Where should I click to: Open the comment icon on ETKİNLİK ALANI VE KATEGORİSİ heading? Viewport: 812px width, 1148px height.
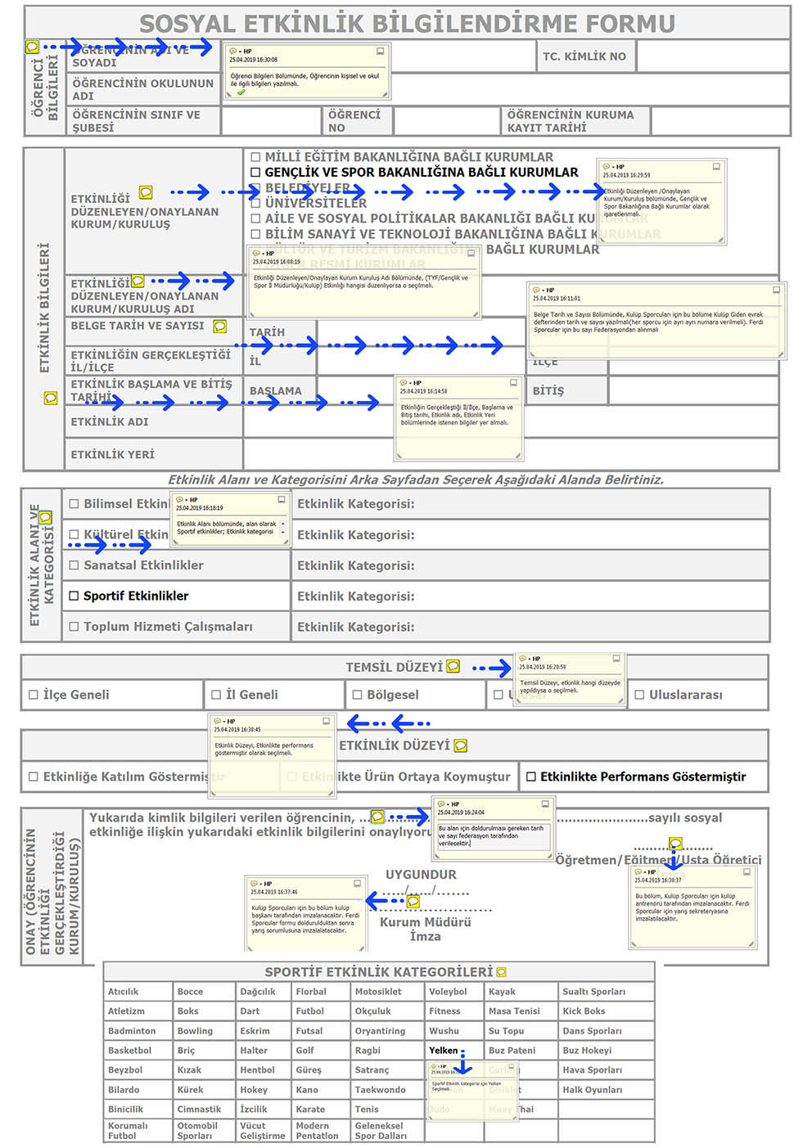[46, 517]
